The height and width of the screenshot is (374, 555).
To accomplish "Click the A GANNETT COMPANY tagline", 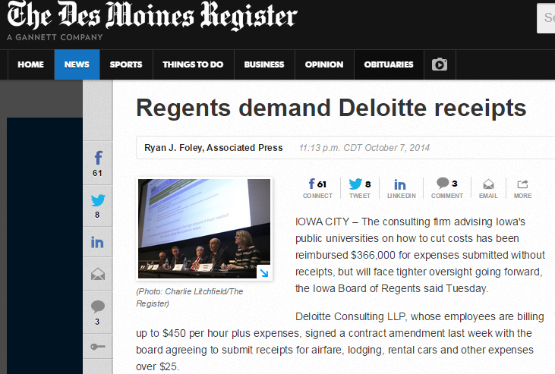I will click(x=55, y=37).
